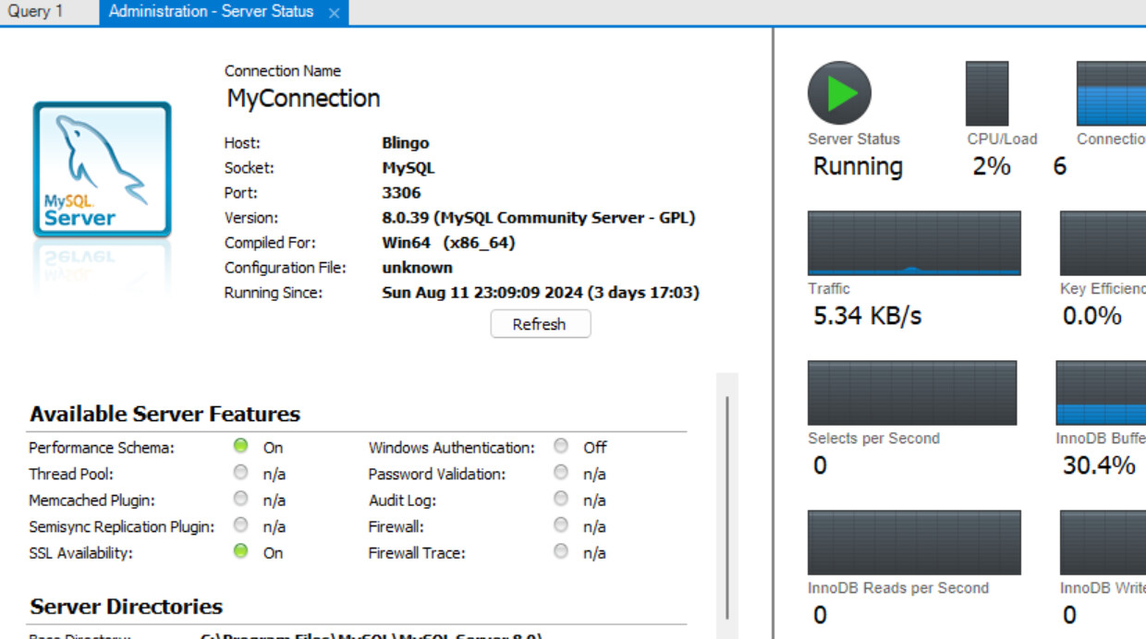The width and height of the screenshot is (1146, 639).
Task: Click the Running status text
Action: pos(858,166)
